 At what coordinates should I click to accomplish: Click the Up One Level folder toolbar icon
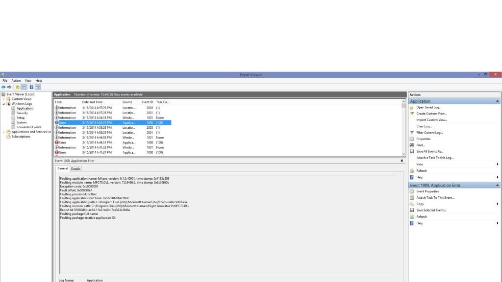(17, 87)
